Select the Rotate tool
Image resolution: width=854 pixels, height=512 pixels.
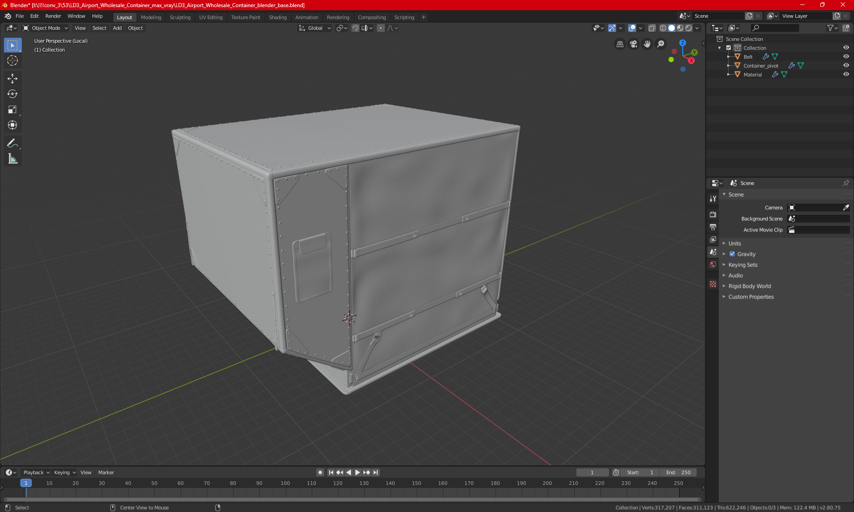pos(12,94)
